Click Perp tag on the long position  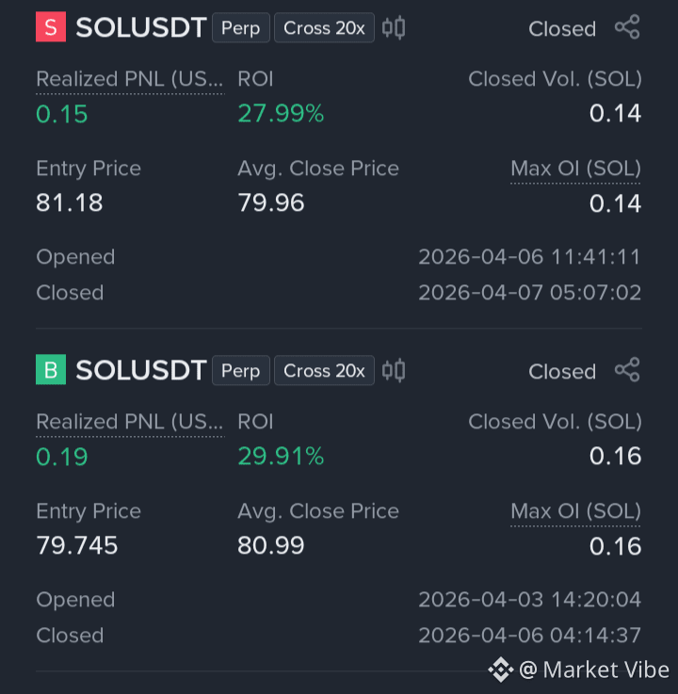pos(241,370)
